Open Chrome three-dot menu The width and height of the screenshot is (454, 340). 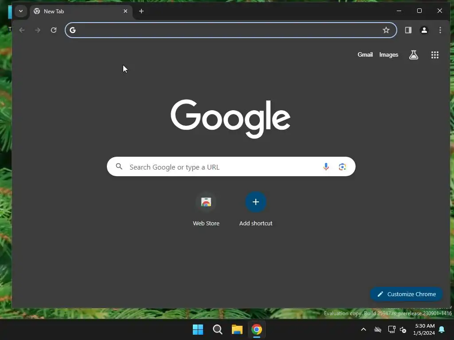(x=440, y=30)
